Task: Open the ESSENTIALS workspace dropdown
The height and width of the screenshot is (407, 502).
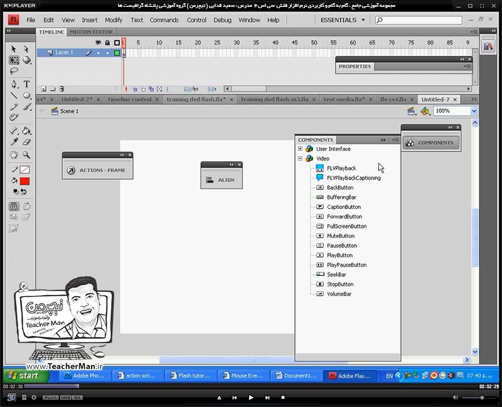Action: 343,20
